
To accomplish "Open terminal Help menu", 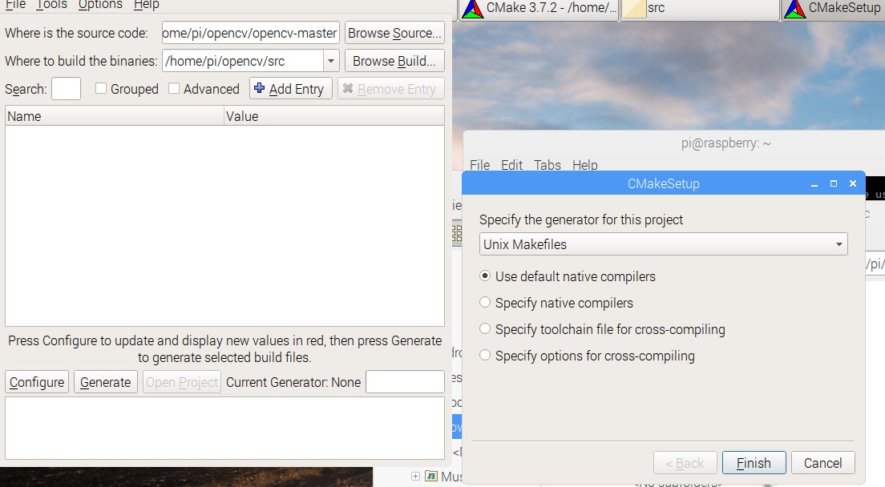I will 584,165.
